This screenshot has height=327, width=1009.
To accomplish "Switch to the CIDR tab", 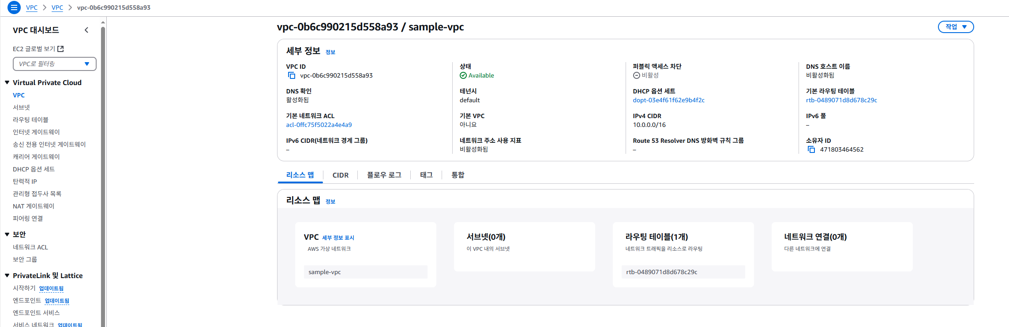I will click(x=341, y=175).
